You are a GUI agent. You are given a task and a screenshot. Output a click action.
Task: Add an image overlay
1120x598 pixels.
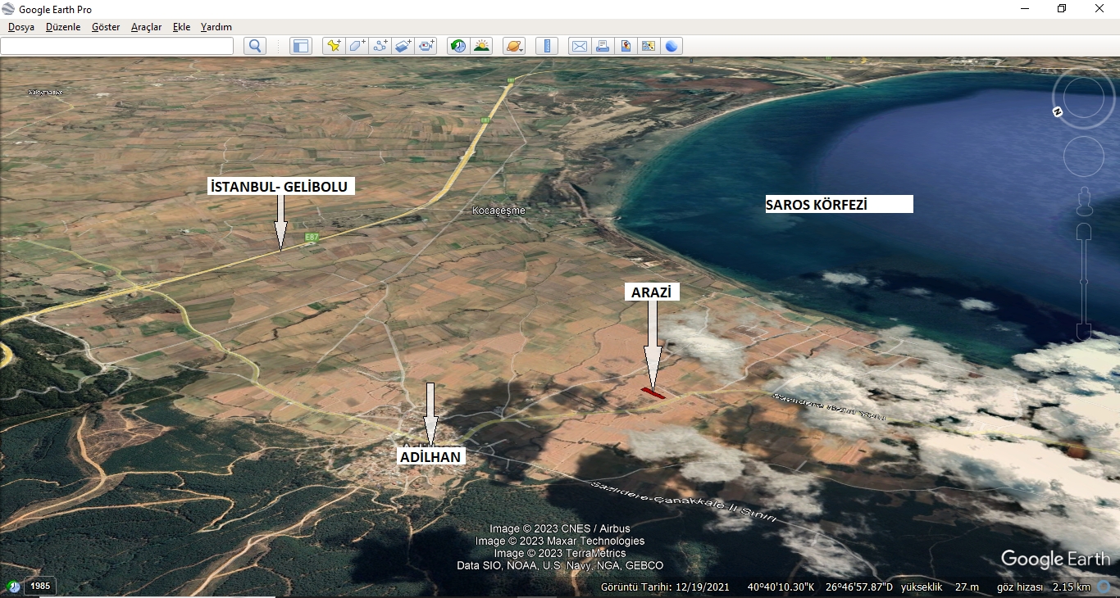tap(403, 46)
